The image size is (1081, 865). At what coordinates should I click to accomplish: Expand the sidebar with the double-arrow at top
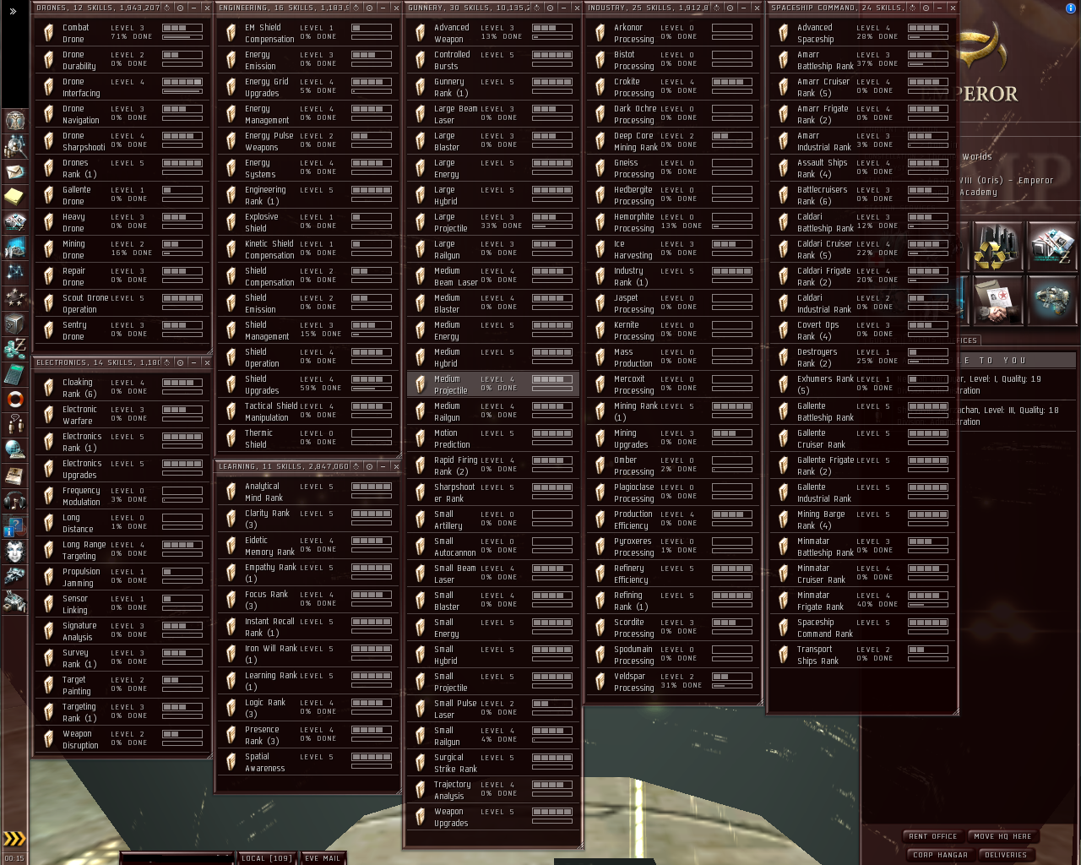point(14,12)
